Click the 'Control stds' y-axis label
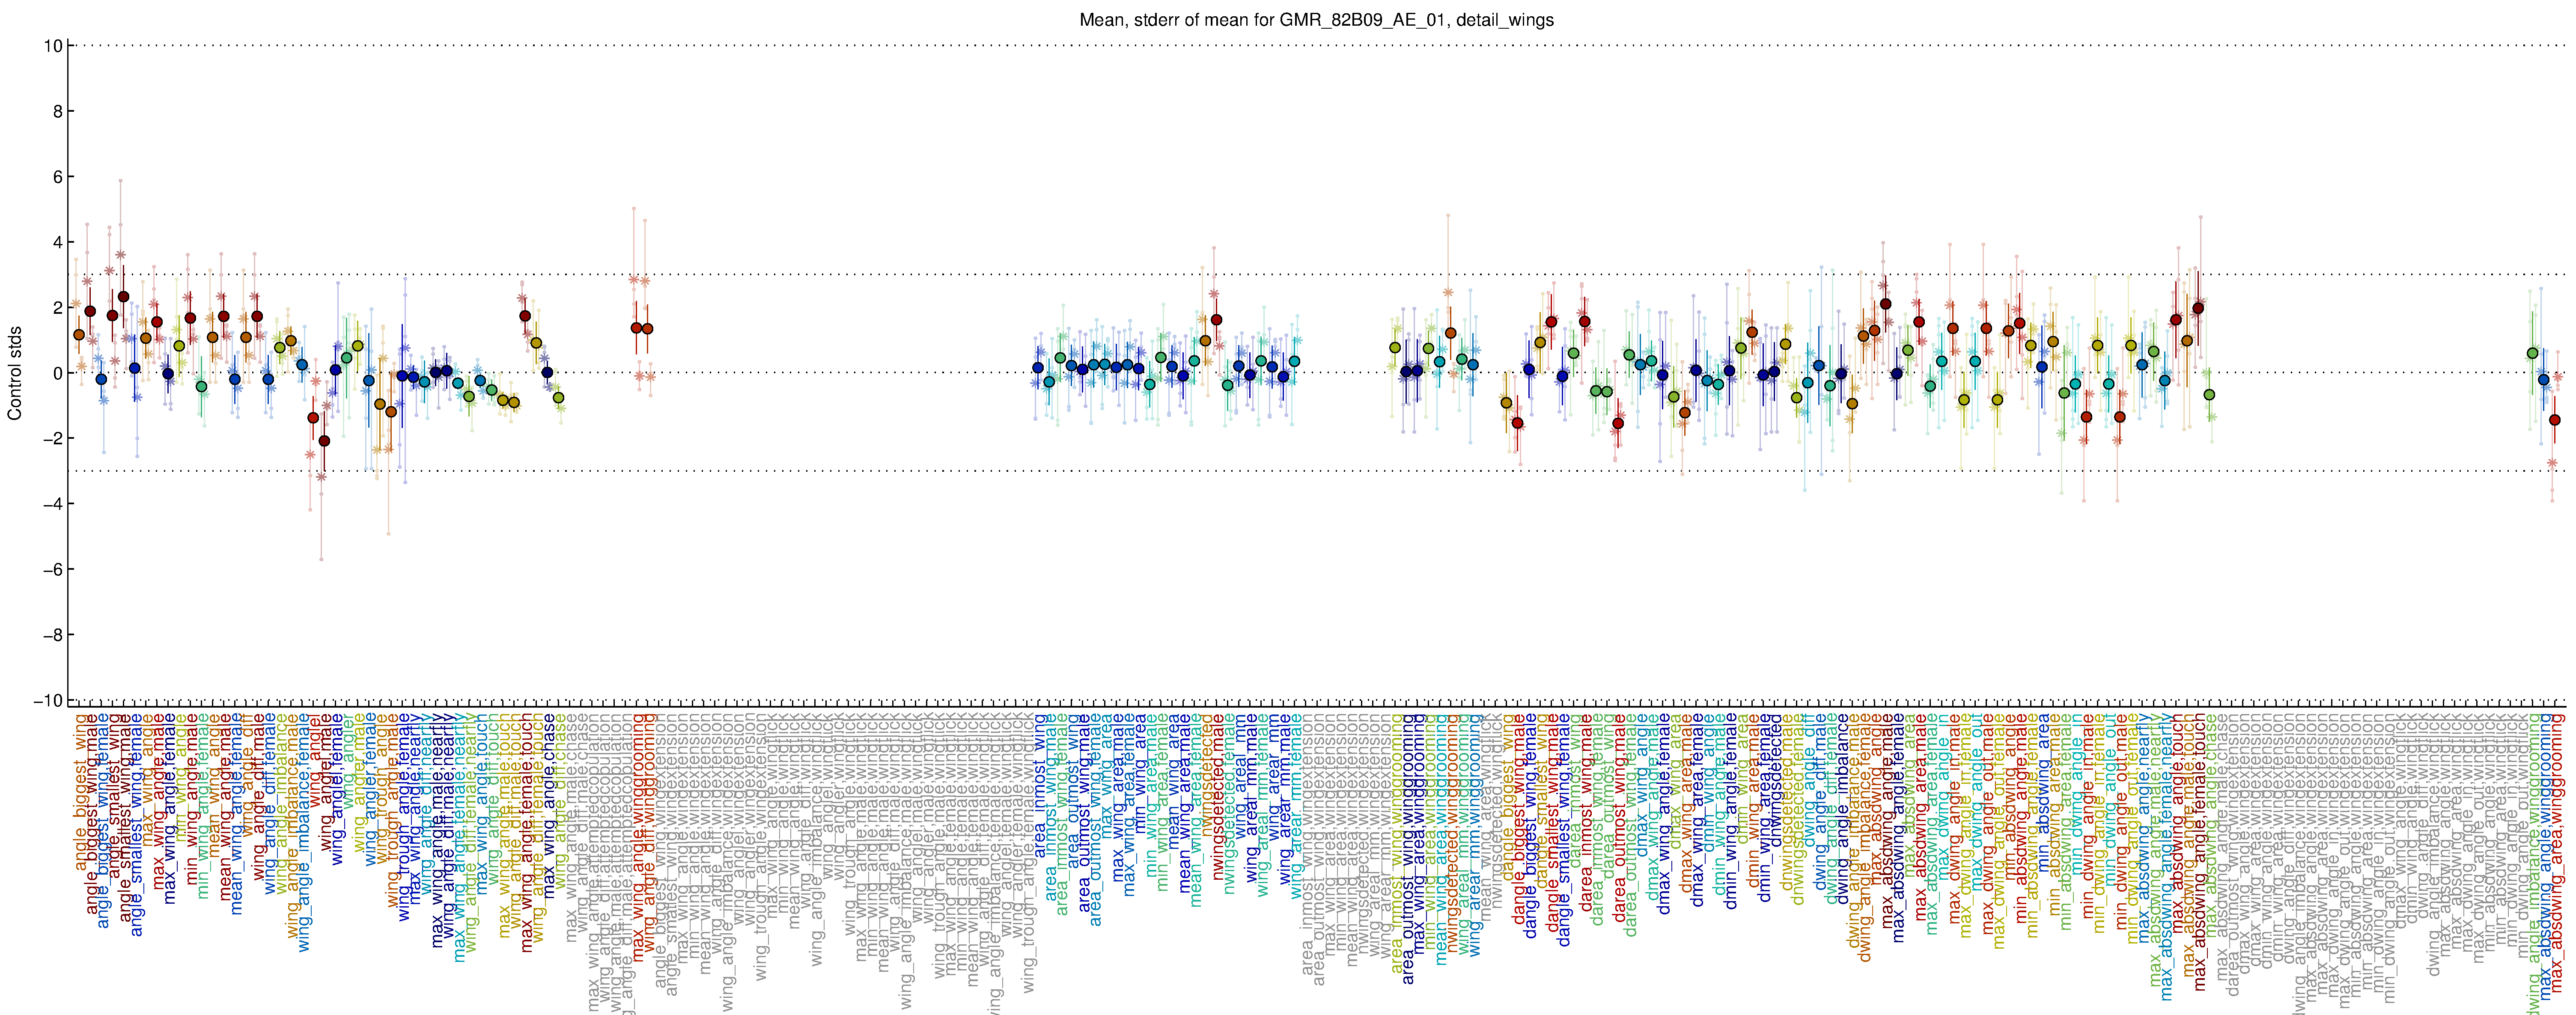2576x1015 pixels. coord(15,372)
